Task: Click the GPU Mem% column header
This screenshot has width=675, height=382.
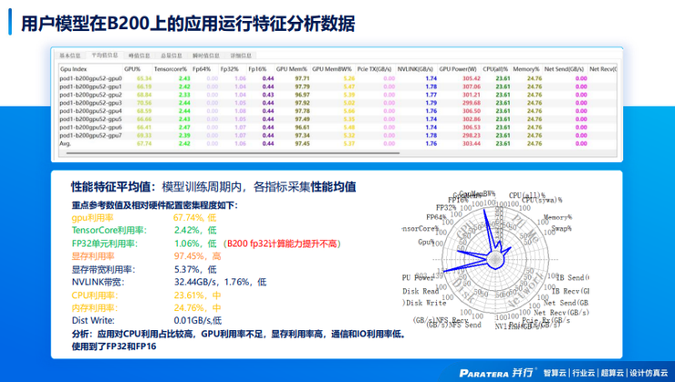Action: (292, 68)
